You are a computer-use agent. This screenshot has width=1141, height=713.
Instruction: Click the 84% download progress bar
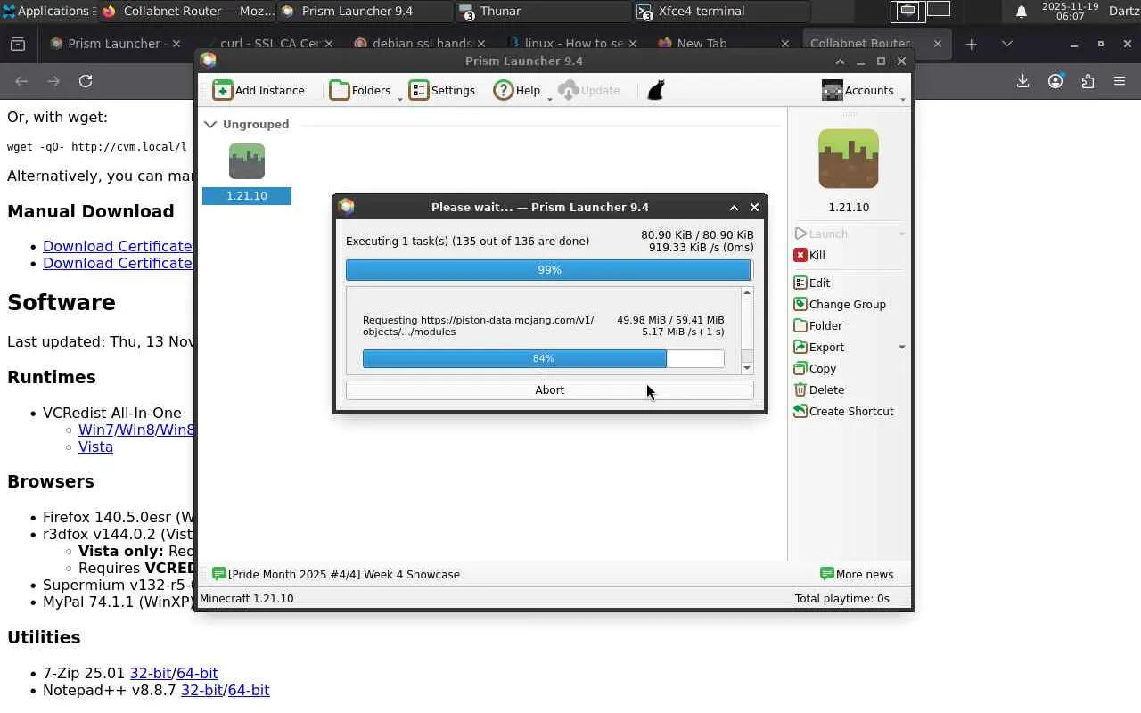[543, 358]
